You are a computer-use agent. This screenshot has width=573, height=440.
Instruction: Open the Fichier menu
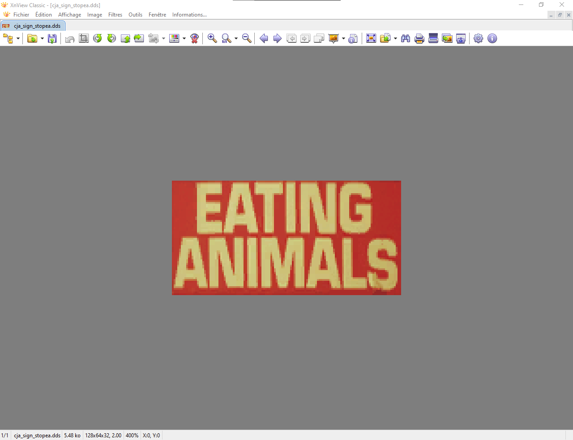pos(21,15)
